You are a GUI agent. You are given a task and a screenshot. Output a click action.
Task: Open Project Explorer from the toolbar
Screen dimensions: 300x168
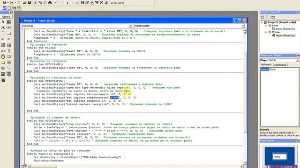(82, 3)
